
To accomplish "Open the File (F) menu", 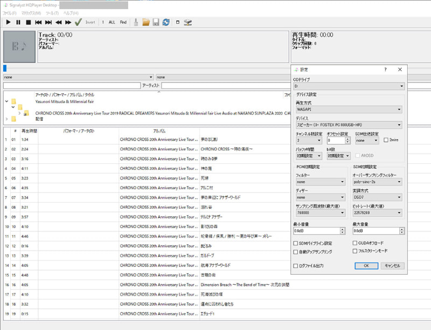I will coord(10,13).
